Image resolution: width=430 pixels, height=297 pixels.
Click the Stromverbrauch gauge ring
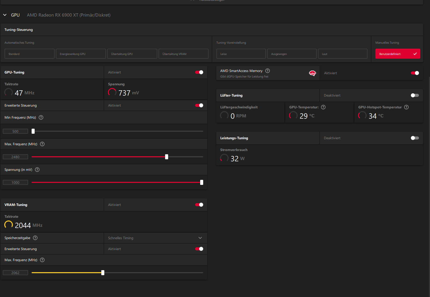tap(224, 158)
